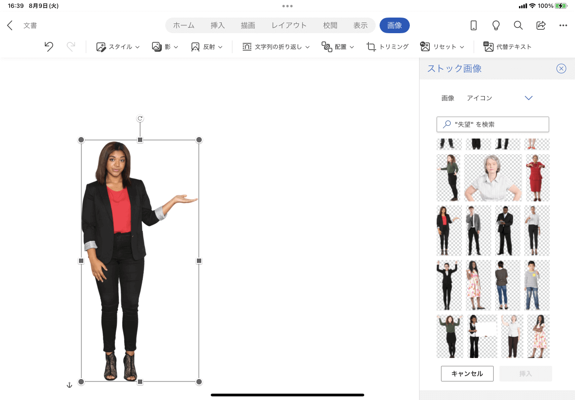This screenshot has width=575, height=400.
Task: Select the 画像 category in stock panel
Action: tap(448, 98)
